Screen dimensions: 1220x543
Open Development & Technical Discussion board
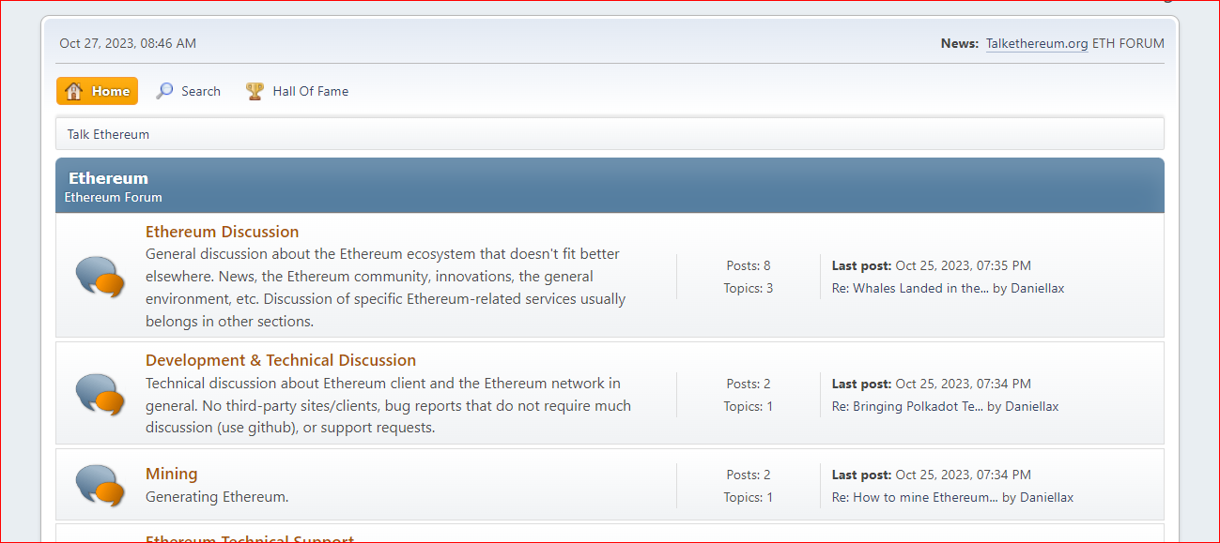pyautogui.click(x=281, y=360)
